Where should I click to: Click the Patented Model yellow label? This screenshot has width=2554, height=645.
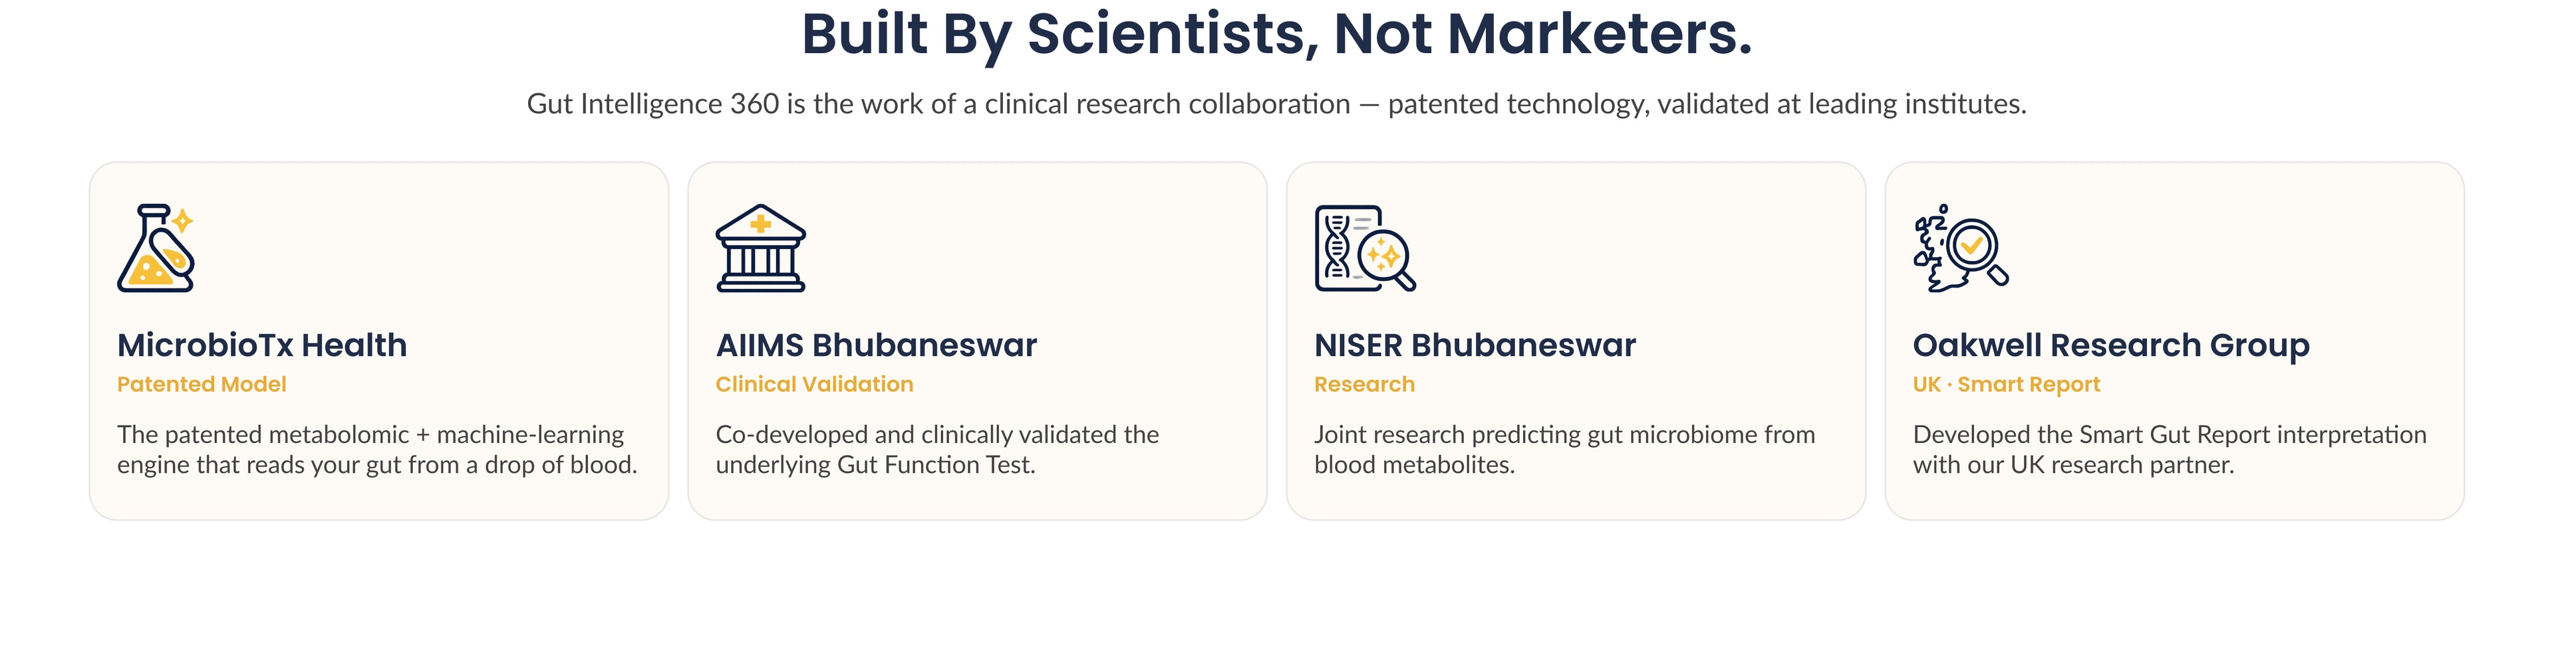coord(202,385)
